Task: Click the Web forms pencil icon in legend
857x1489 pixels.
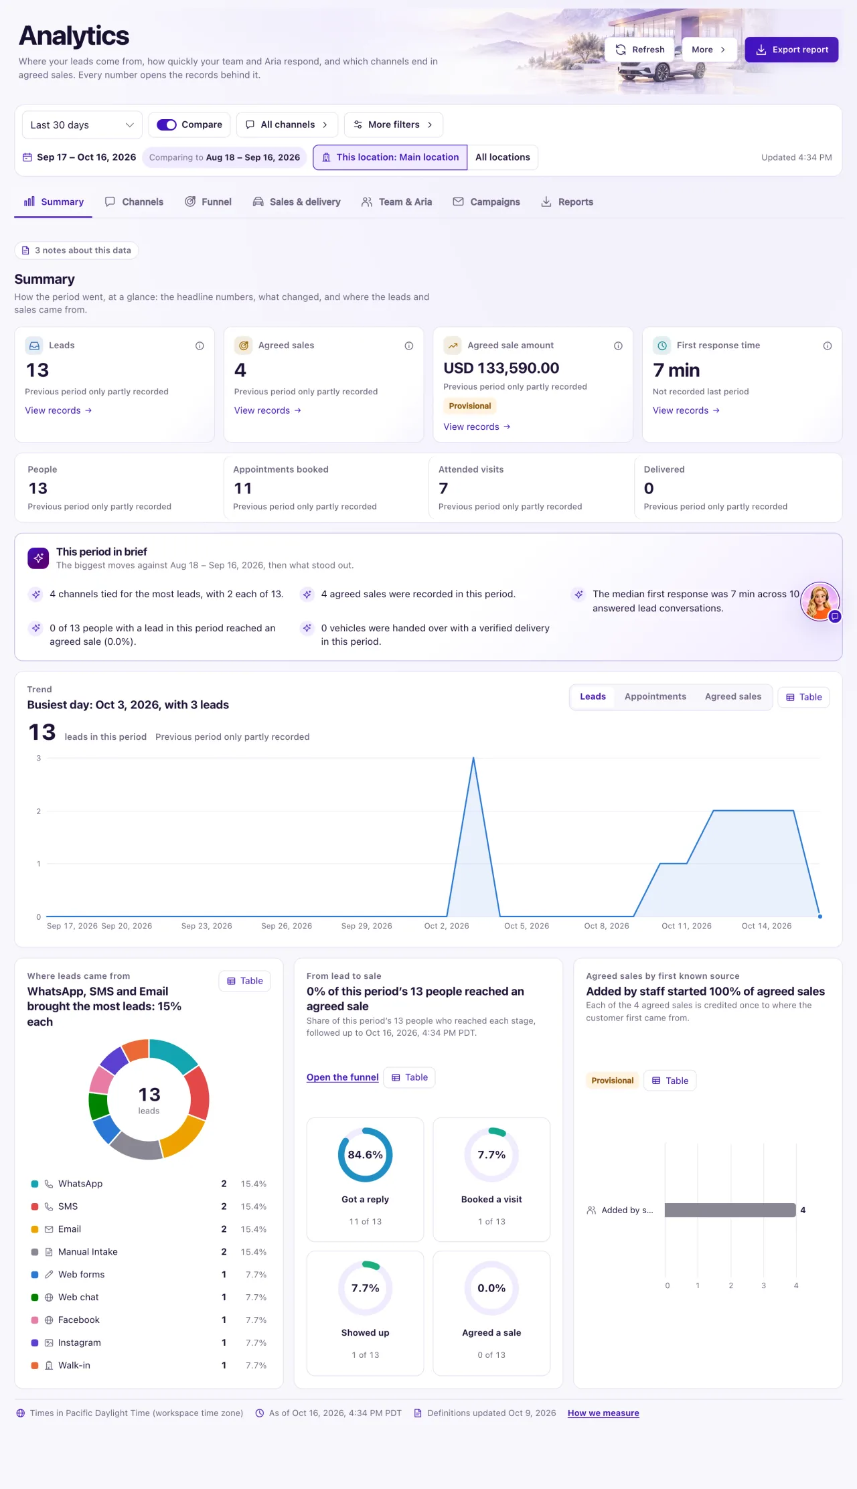Action: coord(49,1275)
